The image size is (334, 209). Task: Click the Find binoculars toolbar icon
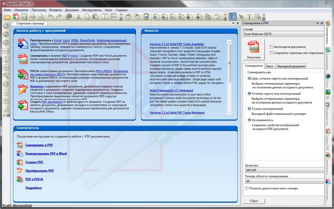(69, 17)
